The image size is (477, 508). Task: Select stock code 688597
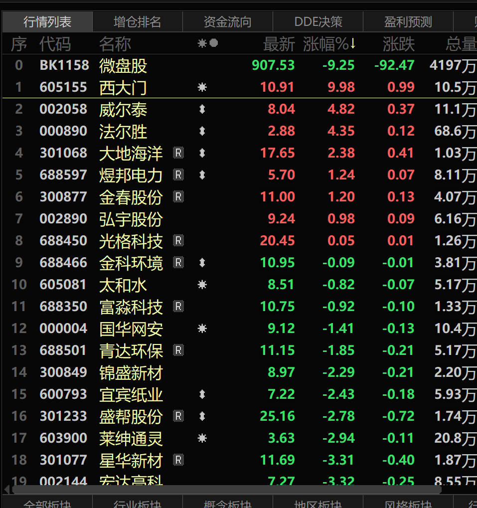(63, 175)
